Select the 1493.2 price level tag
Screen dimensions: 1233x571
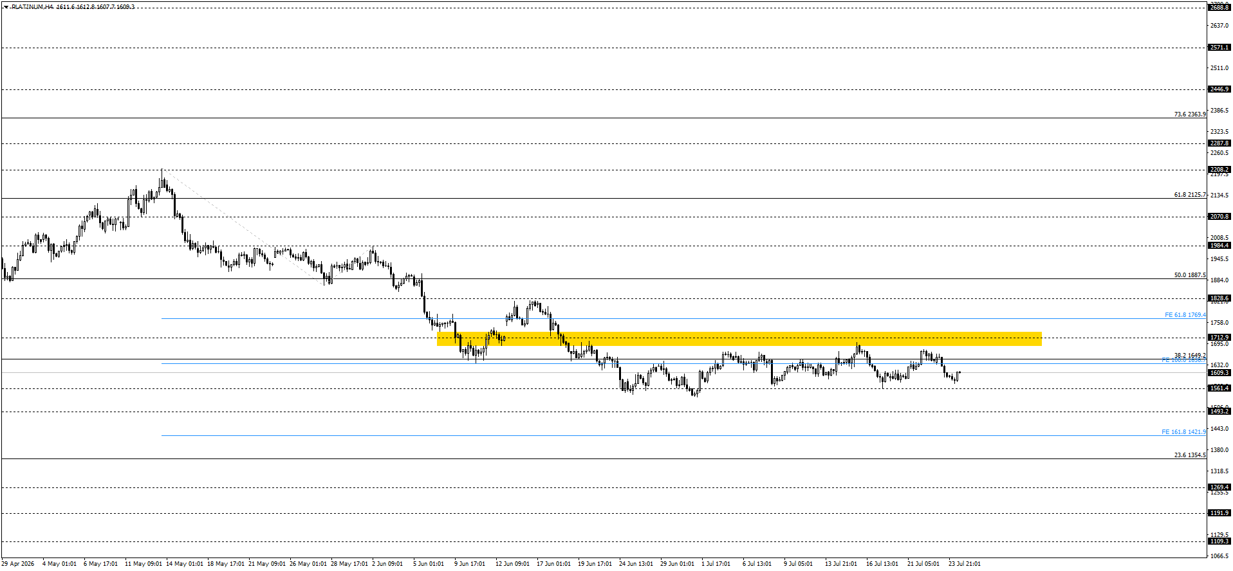1219,412
